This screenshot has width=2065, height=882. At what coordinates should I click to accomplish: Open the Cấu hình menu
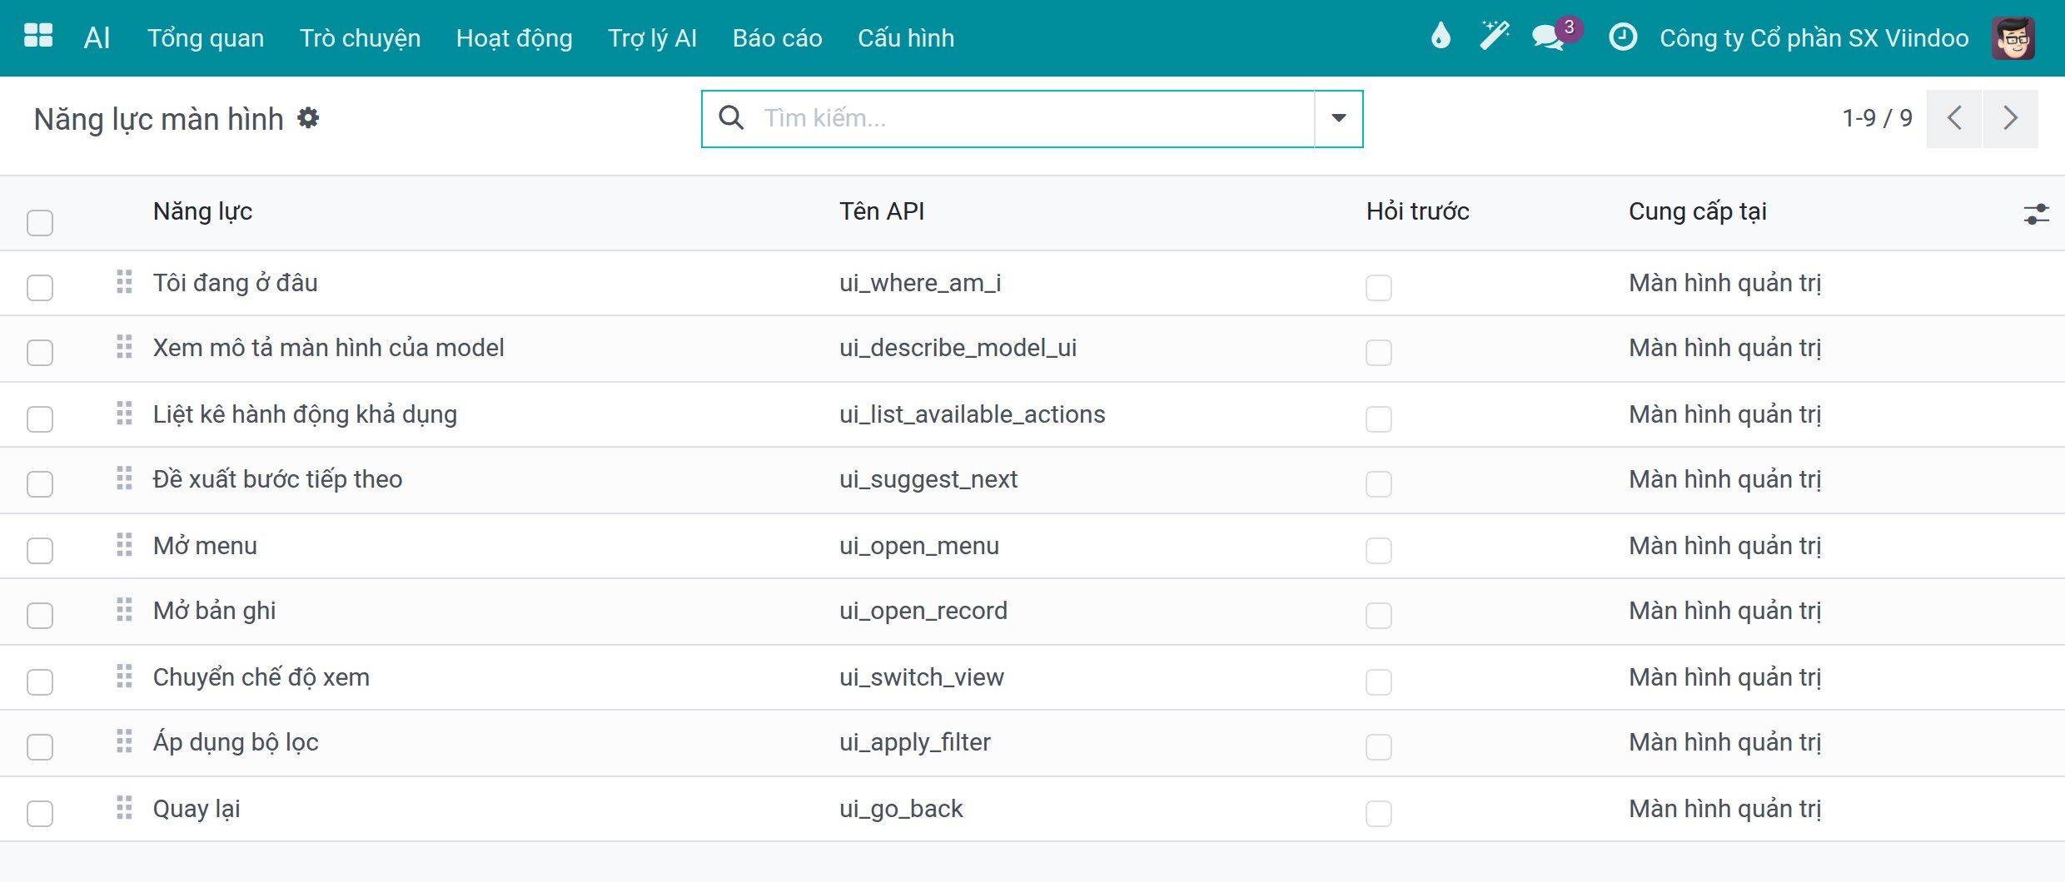click(906, 37)
